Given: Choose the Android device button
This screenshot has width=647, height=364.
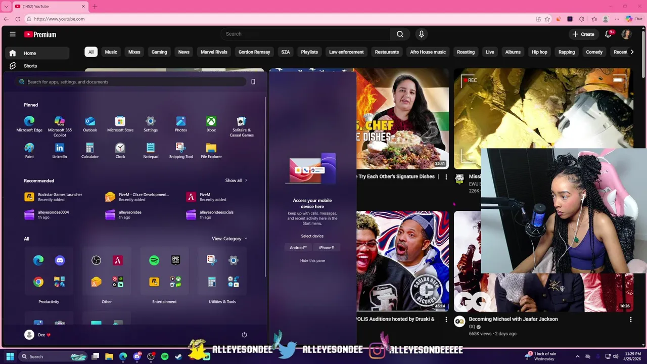Looking at the screenshot, I should tap(298, 248).
